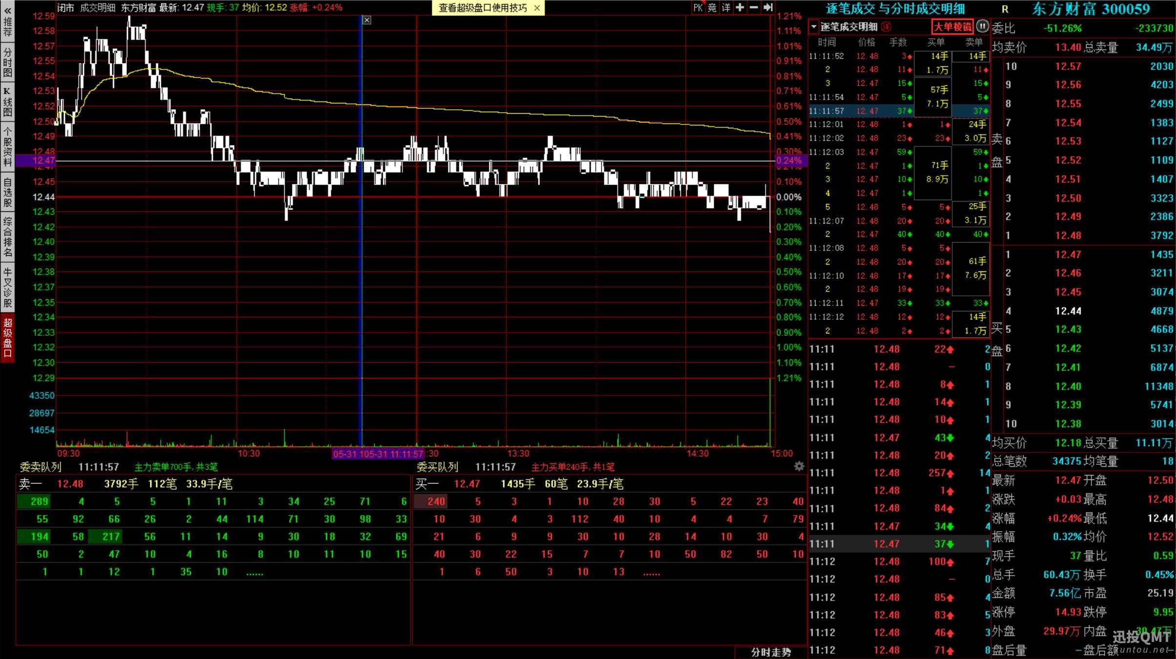Viewport: 1176px width, 659px height.
Task: Select the buy level 4 row at 12.44
Action: [x=1089, y=311]
